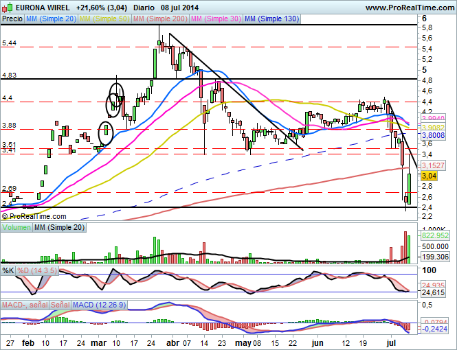
Task: Click the green 822.952 volume value tag
Action: tap(434, 235)
